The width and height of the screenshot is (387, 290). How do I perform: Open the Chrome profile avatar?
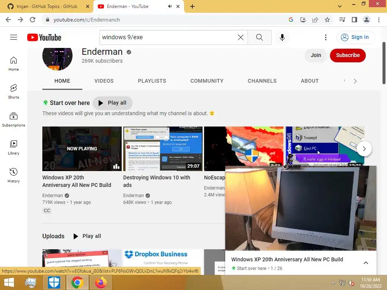367,20
